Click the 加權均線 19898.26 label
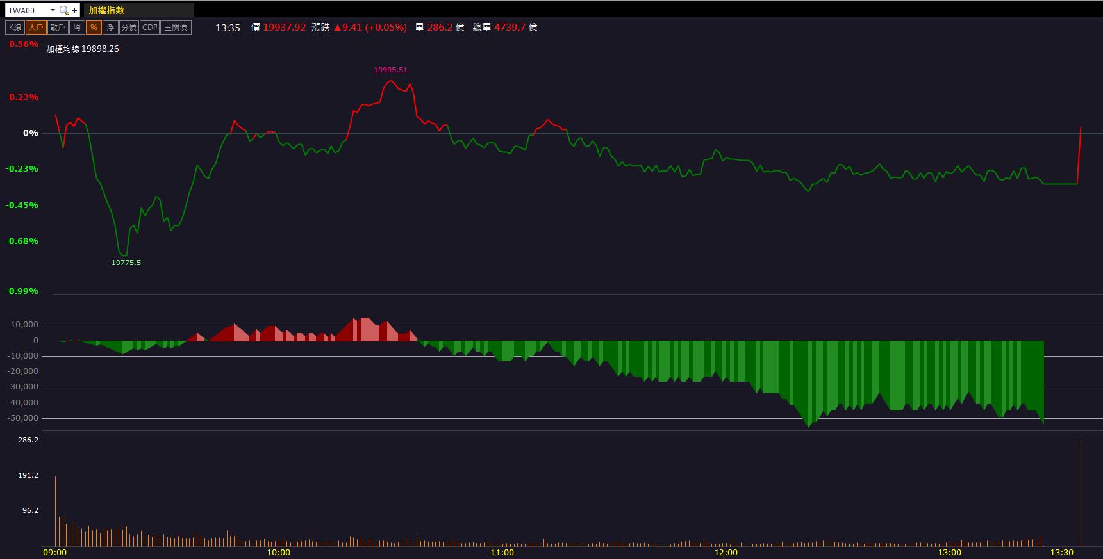The width and height of the screenshot is (1103, 559). click(83, 49)
